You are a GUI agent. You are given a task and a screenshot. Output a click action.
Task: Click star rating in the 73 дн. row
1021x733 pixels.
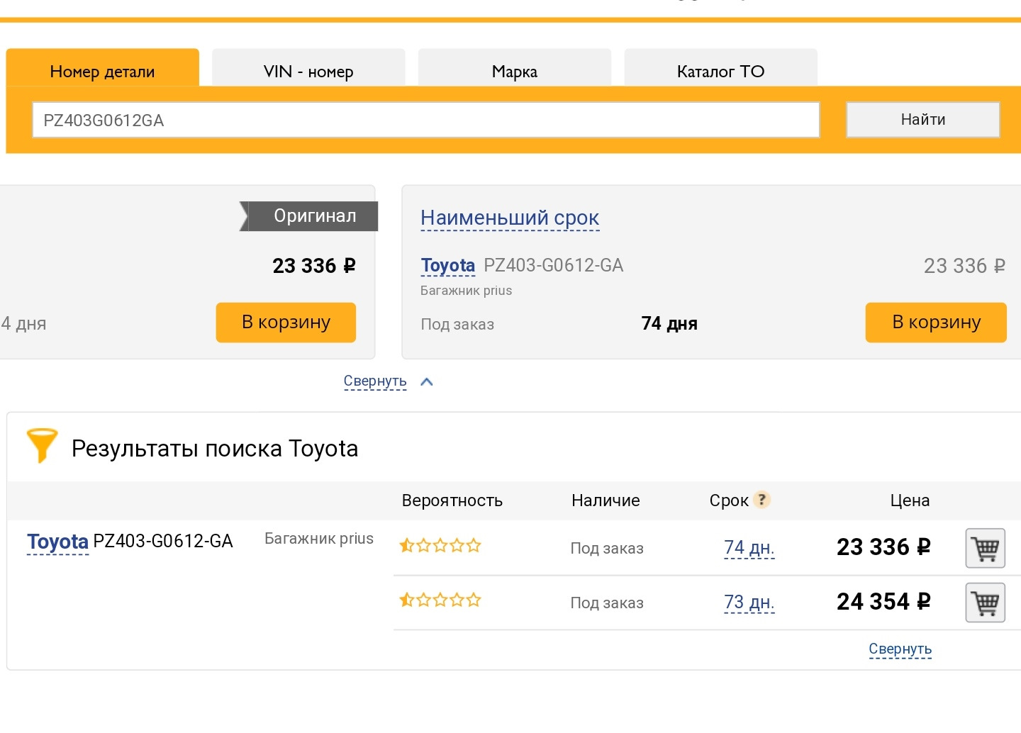coord(440,600)
